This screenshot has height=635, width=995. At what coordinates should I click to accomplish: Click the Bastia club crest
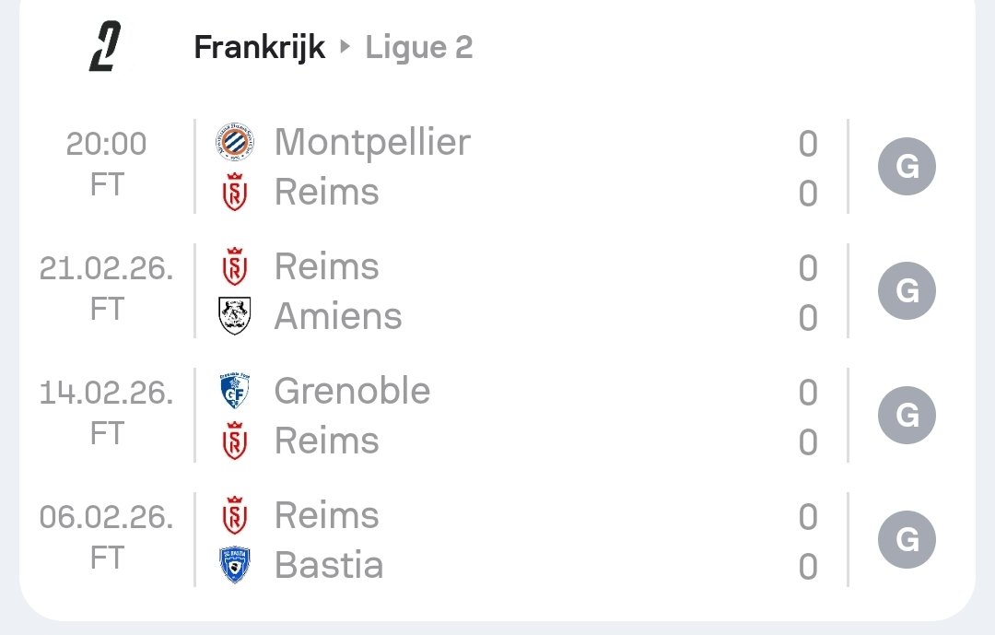pos(235,565)
